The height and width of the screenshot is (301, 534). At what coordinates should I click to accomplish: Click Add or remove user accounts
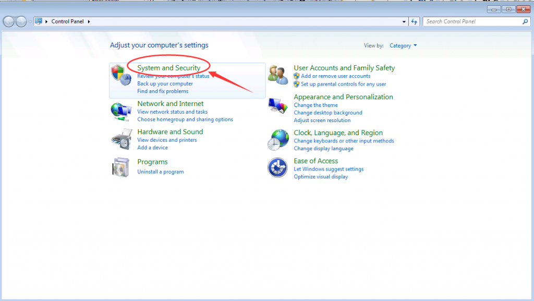[335, 76]
